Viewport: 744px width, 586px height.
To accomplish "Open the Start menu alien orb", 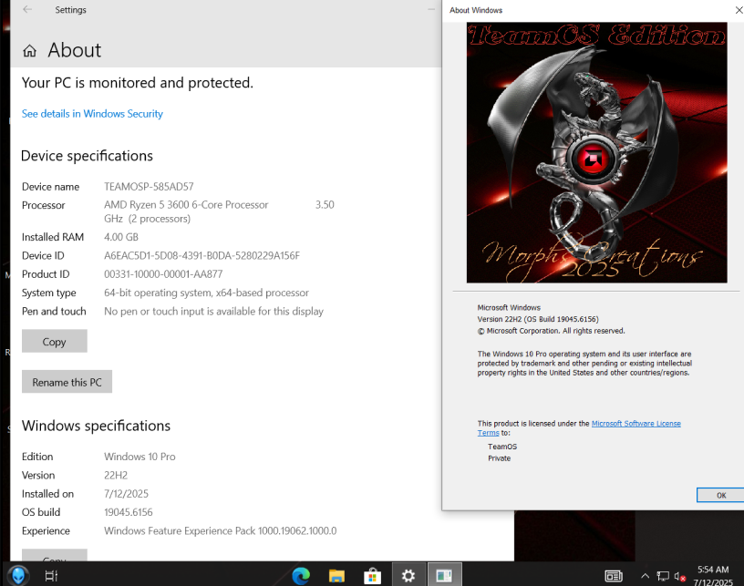I will pyautogui.click(x=18, y=576).
